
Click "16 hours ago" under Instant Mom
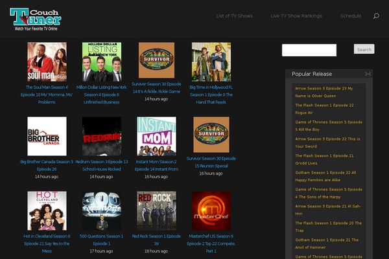point(156,177)
